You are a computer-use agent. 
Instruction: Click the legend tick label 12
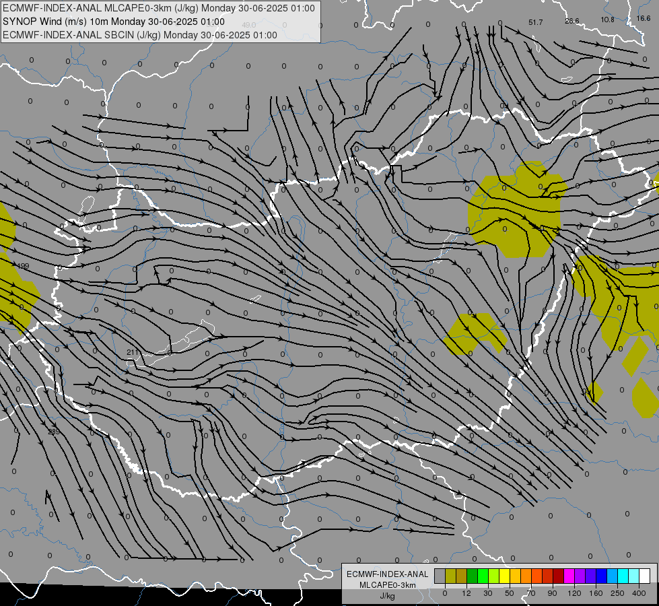466,593
